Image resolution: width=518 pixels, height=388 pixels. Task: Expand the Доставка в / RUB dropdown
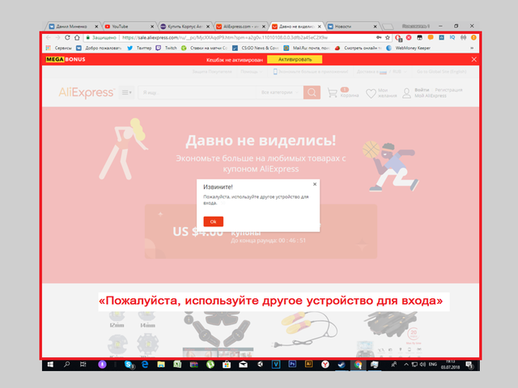click(x=382, y=72)
